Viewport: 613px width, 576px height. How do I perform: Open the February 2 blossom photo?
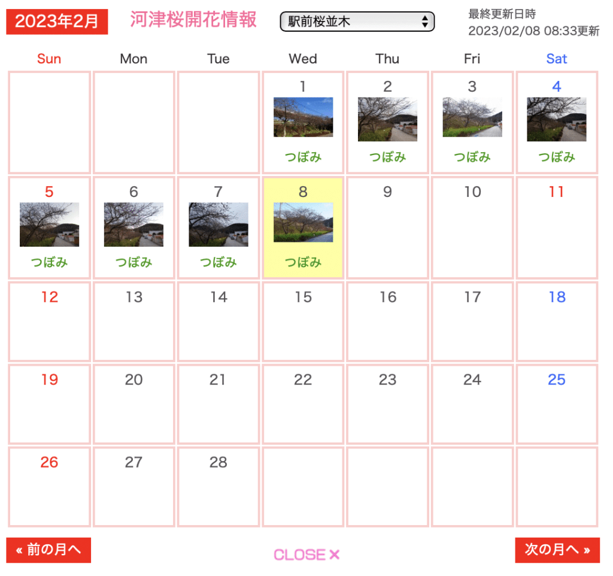(x=387, y=119)
